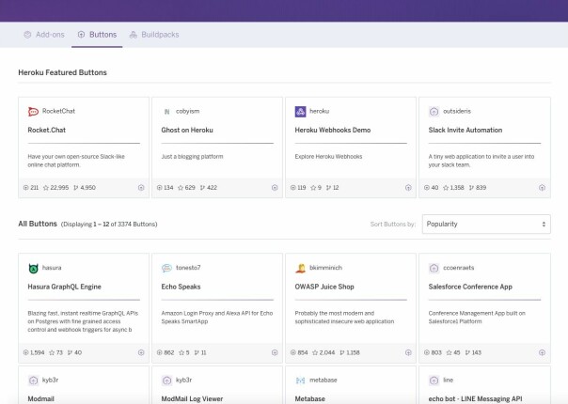Open the Metabase card title

pos(309,398)
